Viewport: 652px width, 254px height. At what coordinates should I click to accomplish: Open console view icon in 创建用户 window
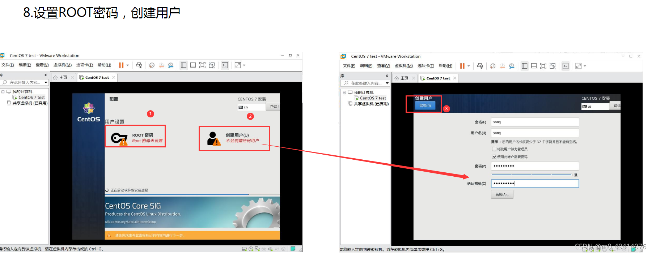point(566,66)
